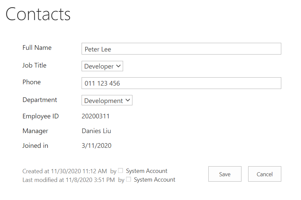Click the Phone field with 011 123 456

pos(181,83)
